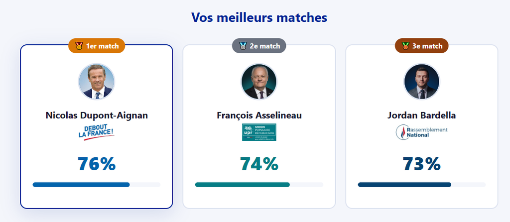This screenshot has height=222, width=510.
Task: Select Nicolas Dupont-Aignan's portrait photo
Action: pos(97,82)
